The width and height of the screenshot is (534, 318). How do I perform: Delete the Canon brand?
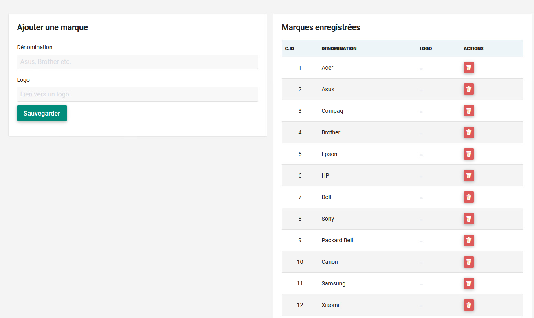tap(468, 262)
